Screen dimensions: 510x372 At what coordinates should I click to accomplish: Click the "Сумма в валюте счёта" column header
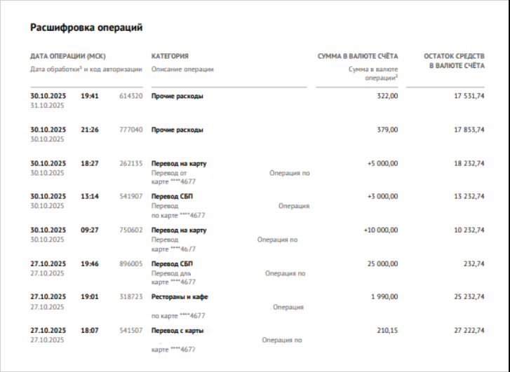tap(358, 56)
